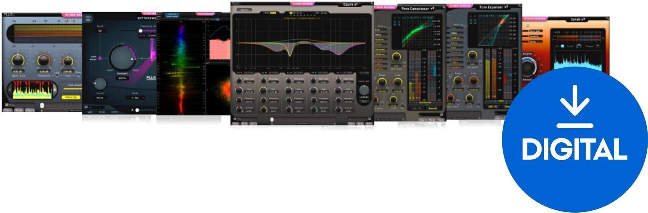This screenshot has height=213, width=648.
Task: Click the Setup button under Master Gain in Epure
Action: [x=364, y=102]
